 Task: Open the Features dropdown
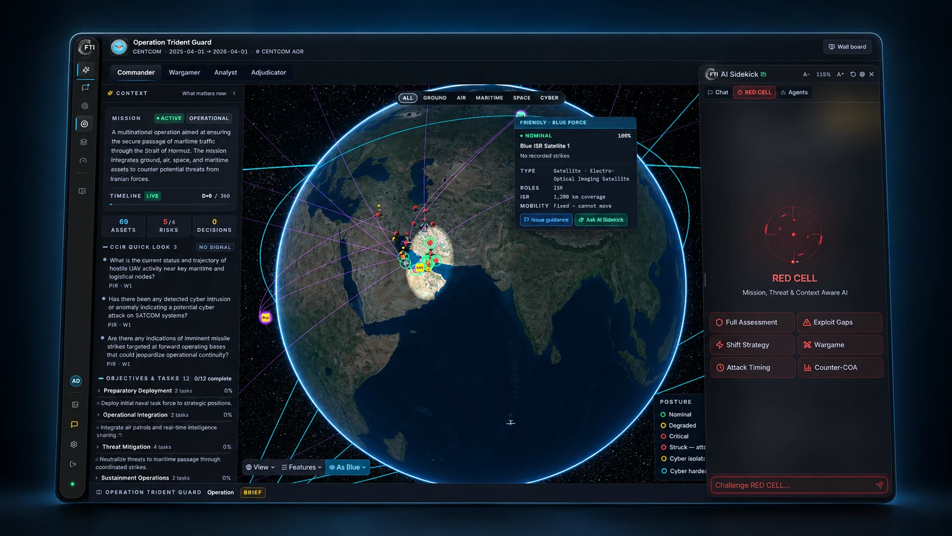pyautogui.click(x=302, y=467)
